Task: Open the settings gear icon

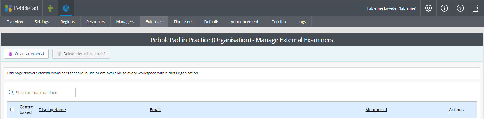Action: (428, 8)
